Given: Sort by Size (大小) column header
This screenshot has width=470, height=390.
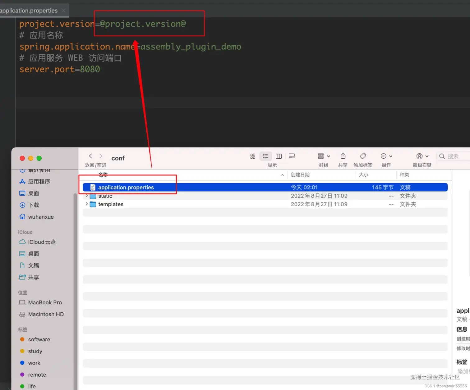Looking at the screenshot, I should coord(363,175).
